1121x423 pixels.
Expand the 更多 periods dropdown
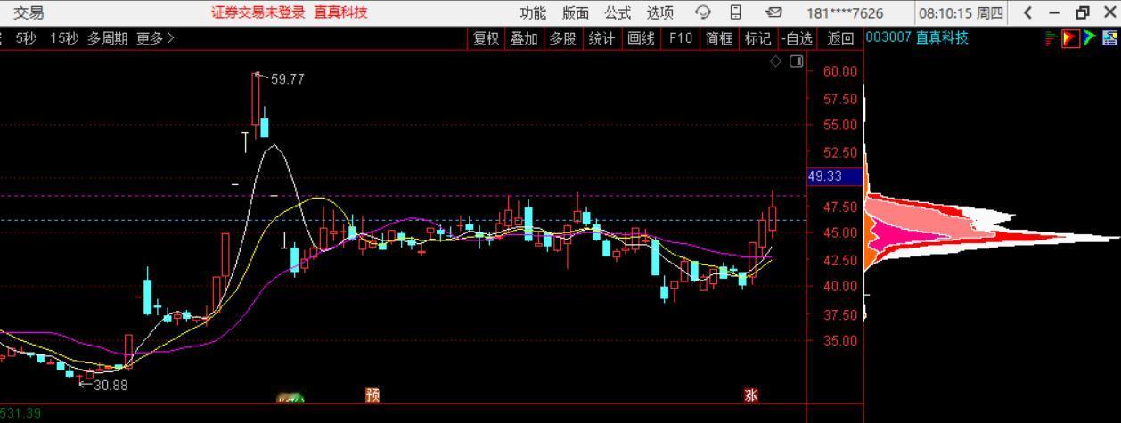tap(155, 38)
